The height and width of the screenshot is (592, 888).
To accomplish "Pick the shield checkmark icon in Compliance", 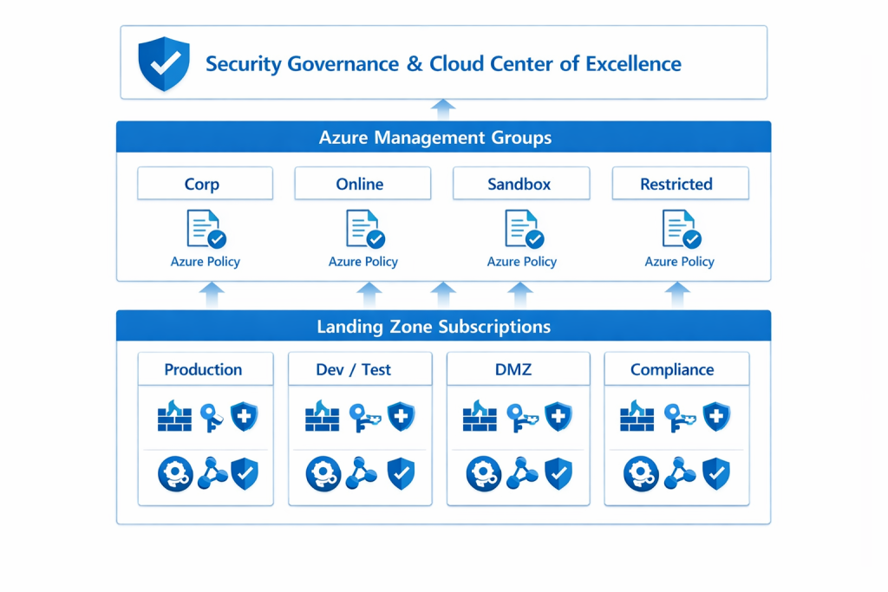I will (x=716, y=474).
